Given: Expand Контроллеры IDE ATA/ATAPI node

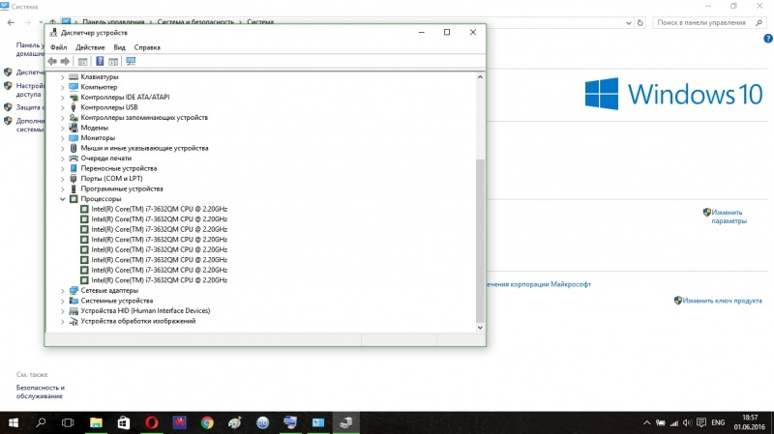Looking at the screenshot, I should (63, 98).
